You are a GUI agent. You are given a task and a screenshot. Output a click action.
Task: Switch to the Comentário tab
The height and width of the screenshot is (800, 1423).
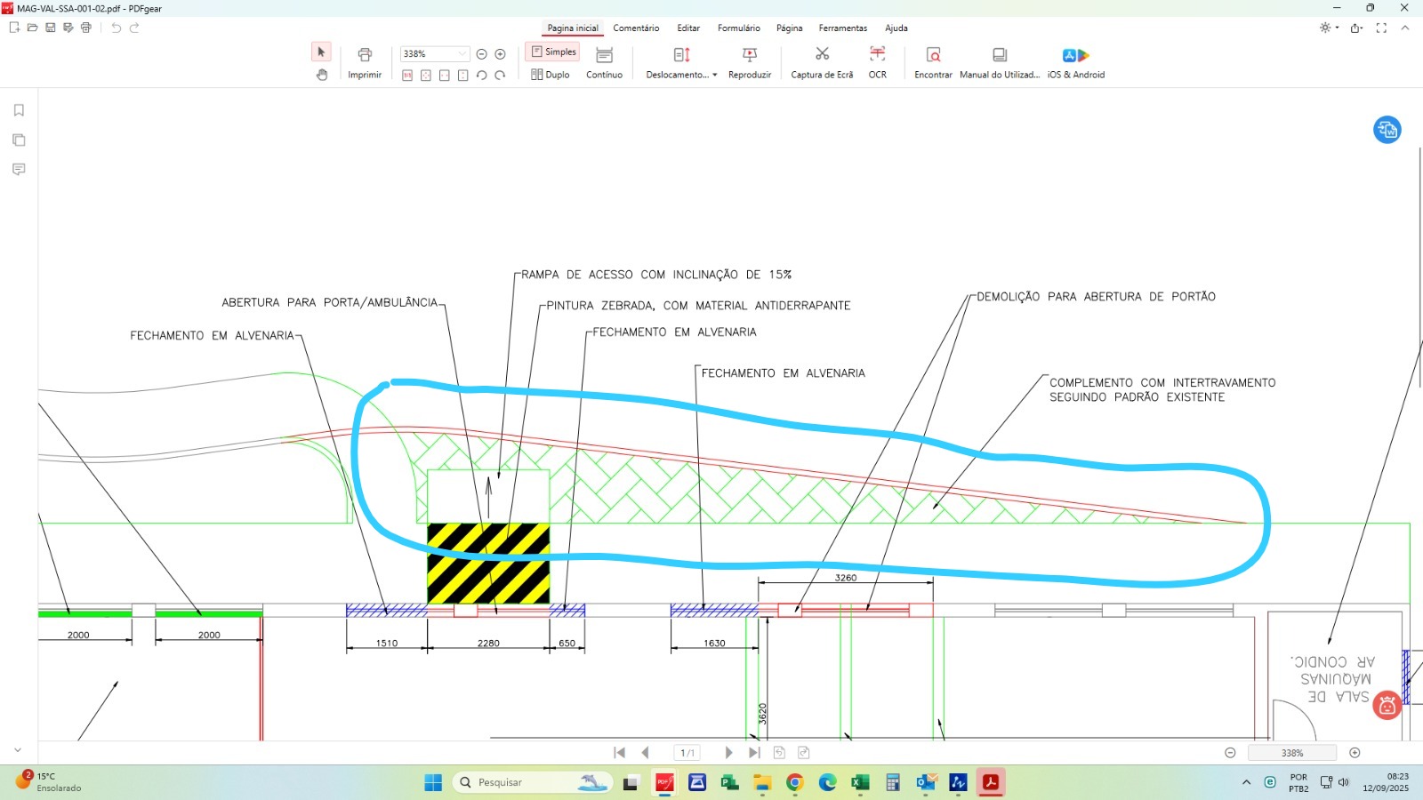point(636,28)
